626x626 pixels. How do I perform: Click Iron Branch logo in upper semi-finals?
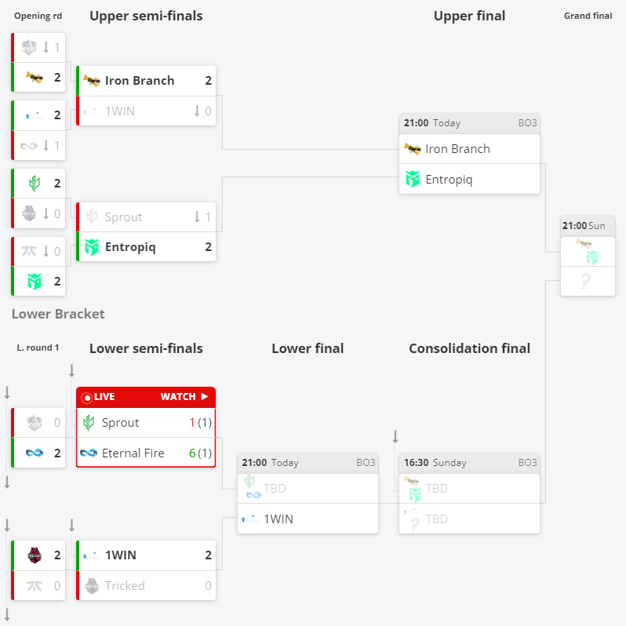[92, 81]
